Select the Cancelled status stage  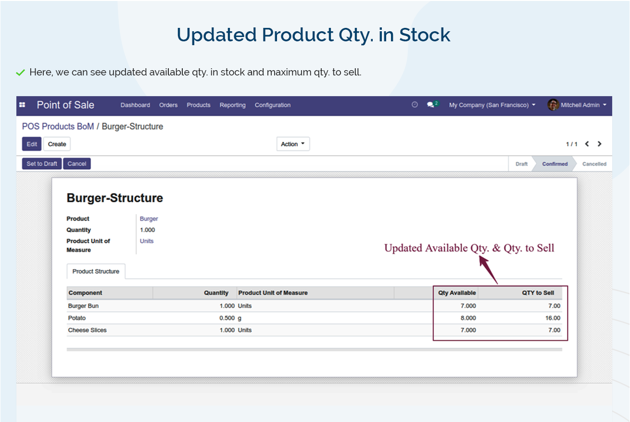(594, 164)
